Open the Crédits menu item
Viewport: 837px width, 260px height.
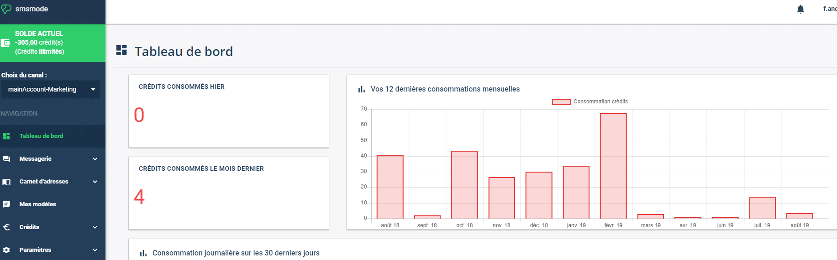53,227
